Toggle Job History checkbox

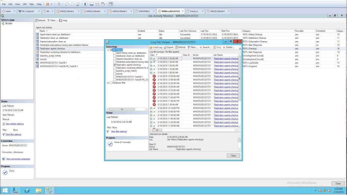tap(111, 50)
